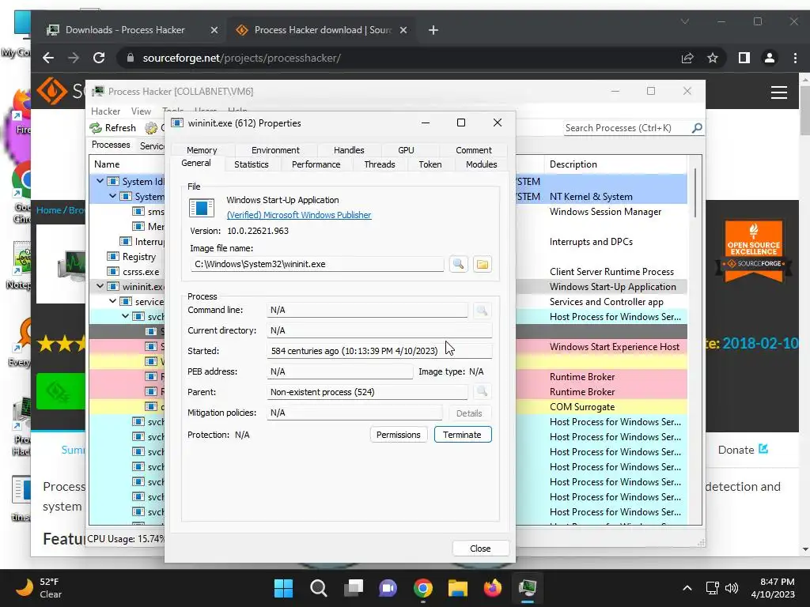Screen dimensions: 810x607
Task: Click the volume icon in system tray
Action: pos(732,588)
